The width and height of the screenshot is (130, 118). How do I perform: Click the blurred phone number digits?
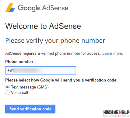28,70
